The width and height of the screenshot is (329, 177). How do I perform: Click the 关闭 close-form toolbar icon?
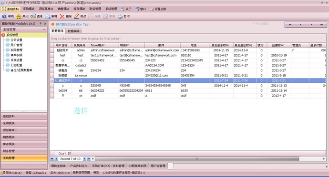click(x=19, y=16)
